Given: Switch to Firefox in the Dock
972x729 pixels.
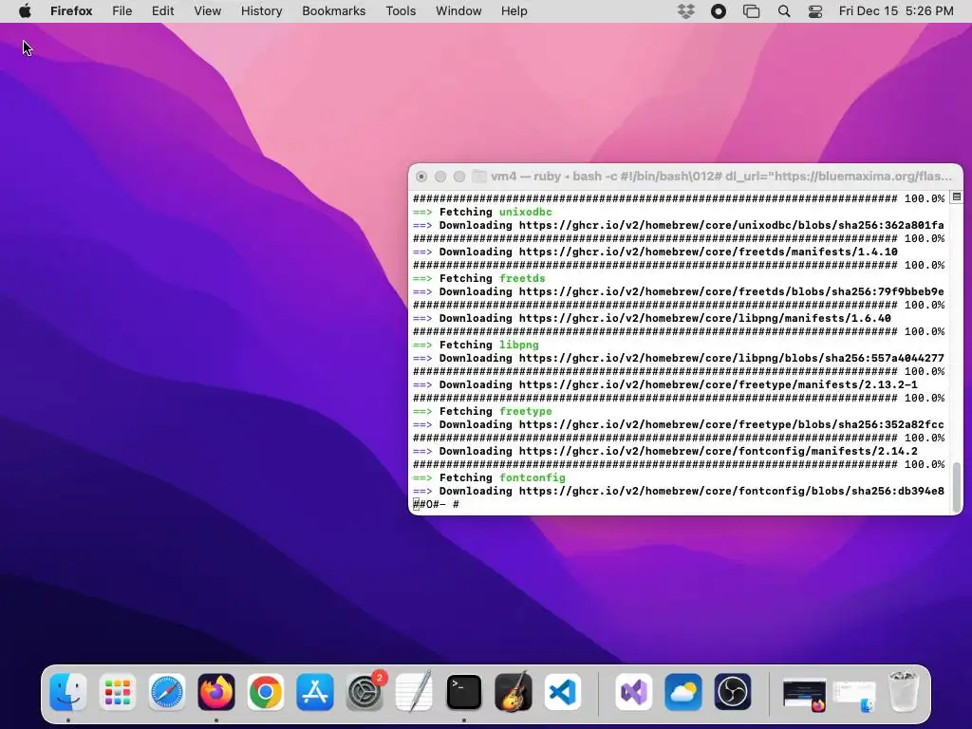Looking at the screenshot, I should click(216, 692).
